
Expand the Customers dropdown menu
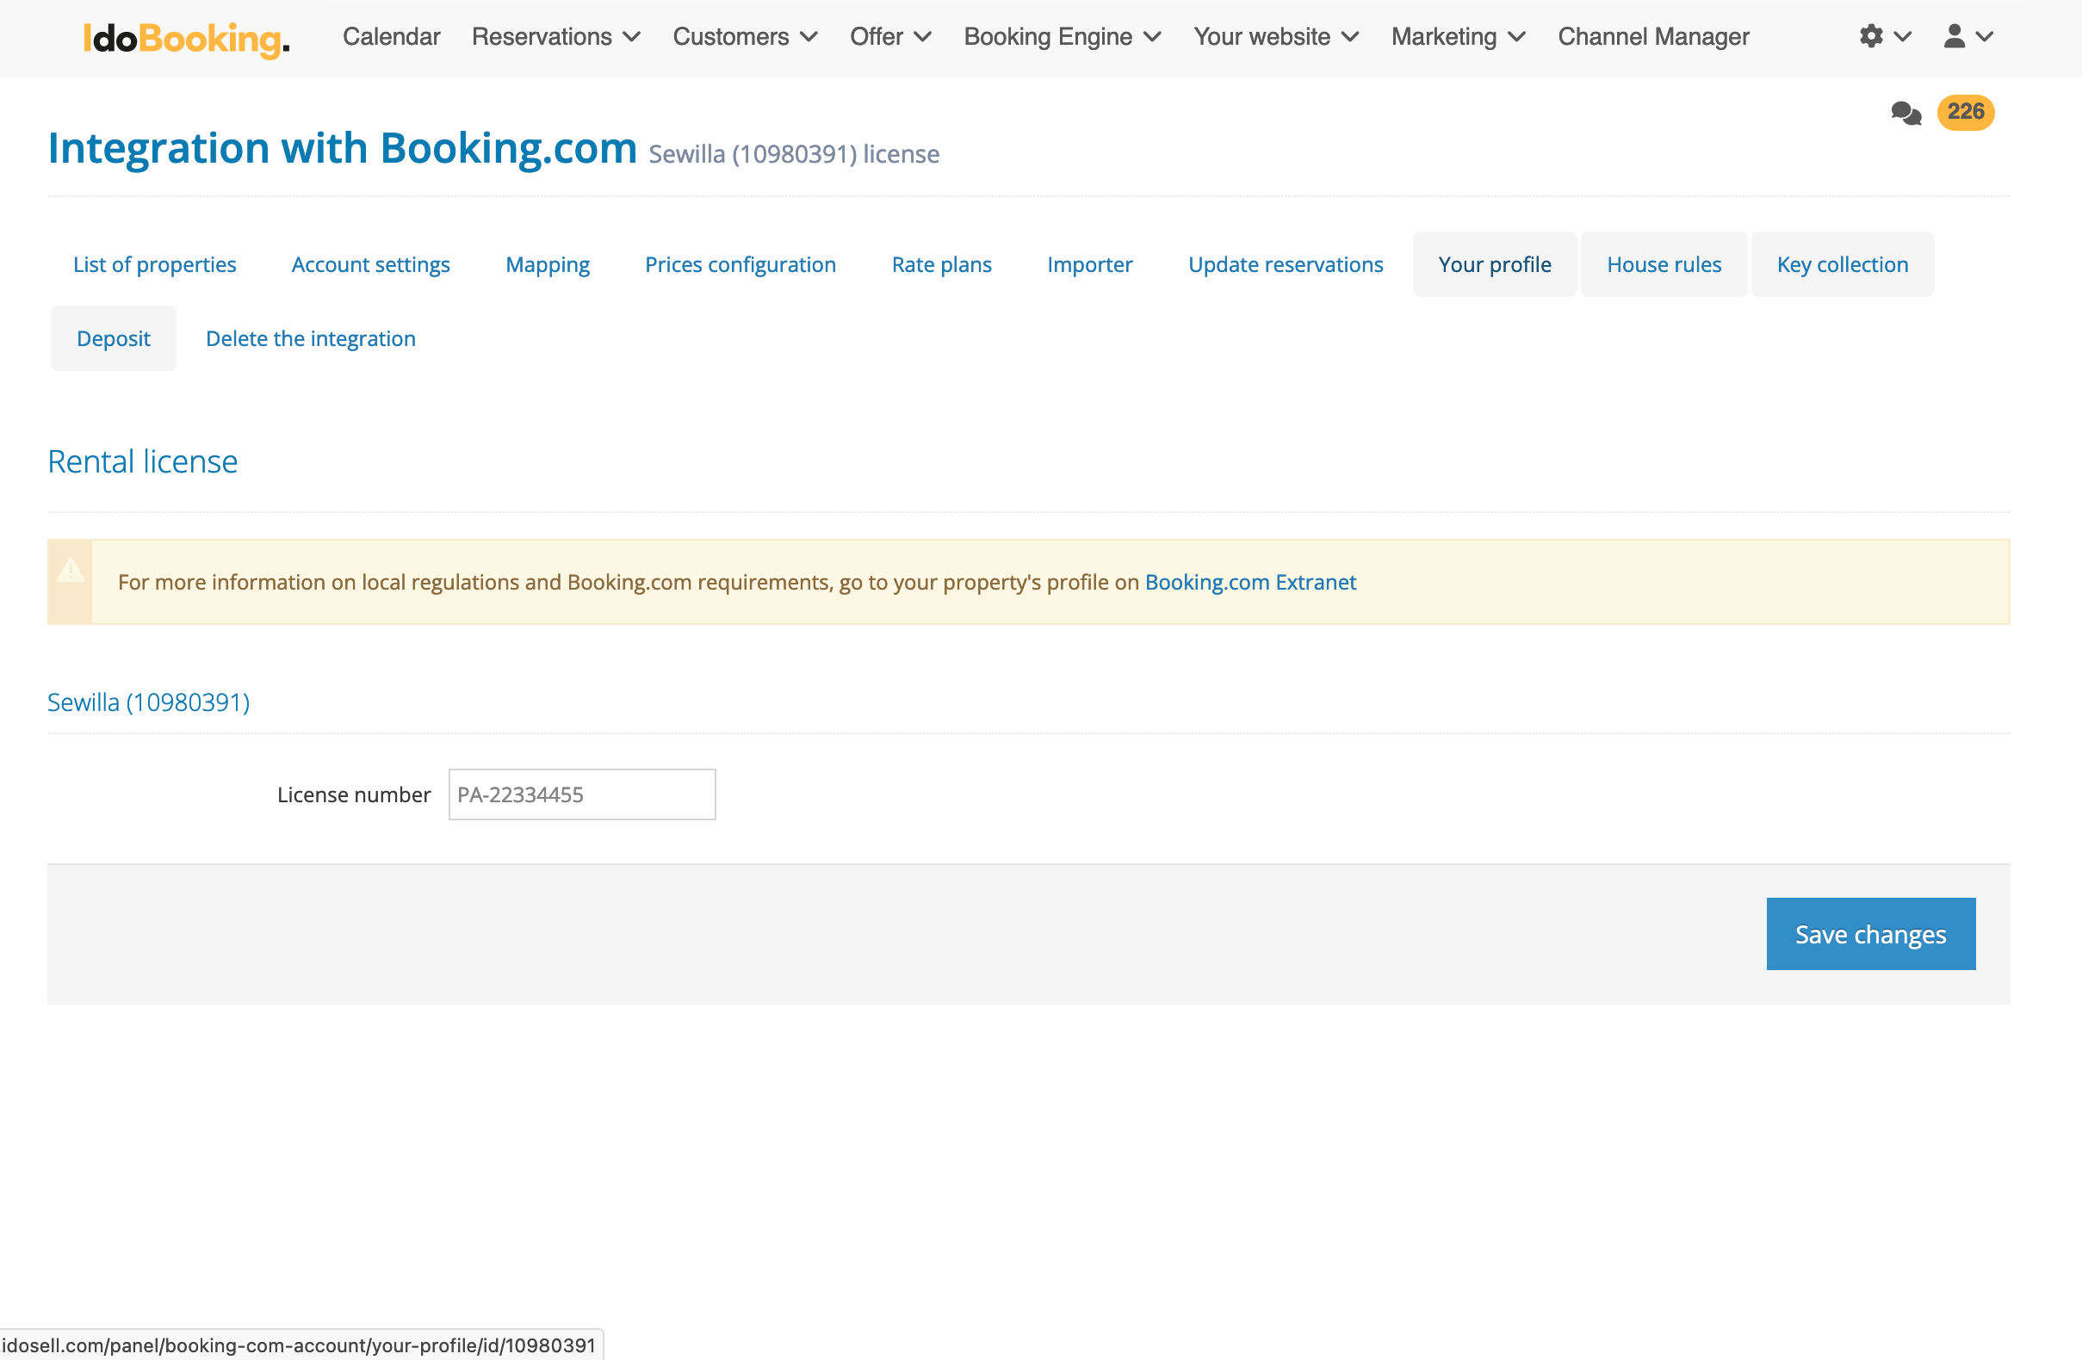(745, 37)
